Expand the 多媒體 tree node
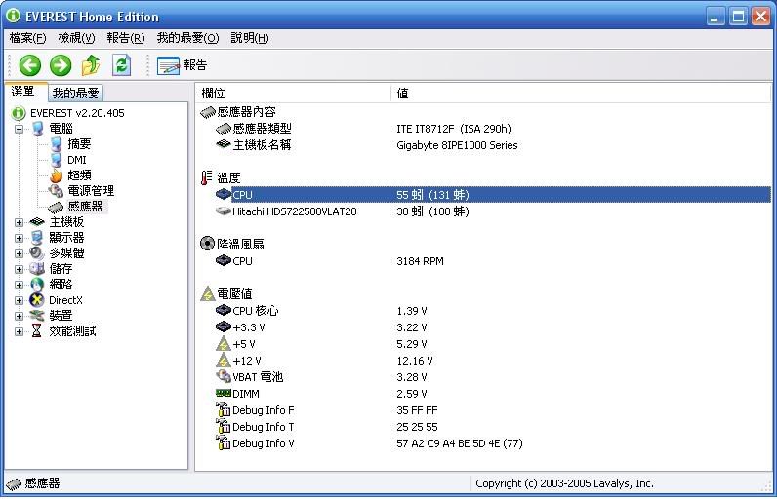Screen dimensions: 777x499 pos(19,253)
